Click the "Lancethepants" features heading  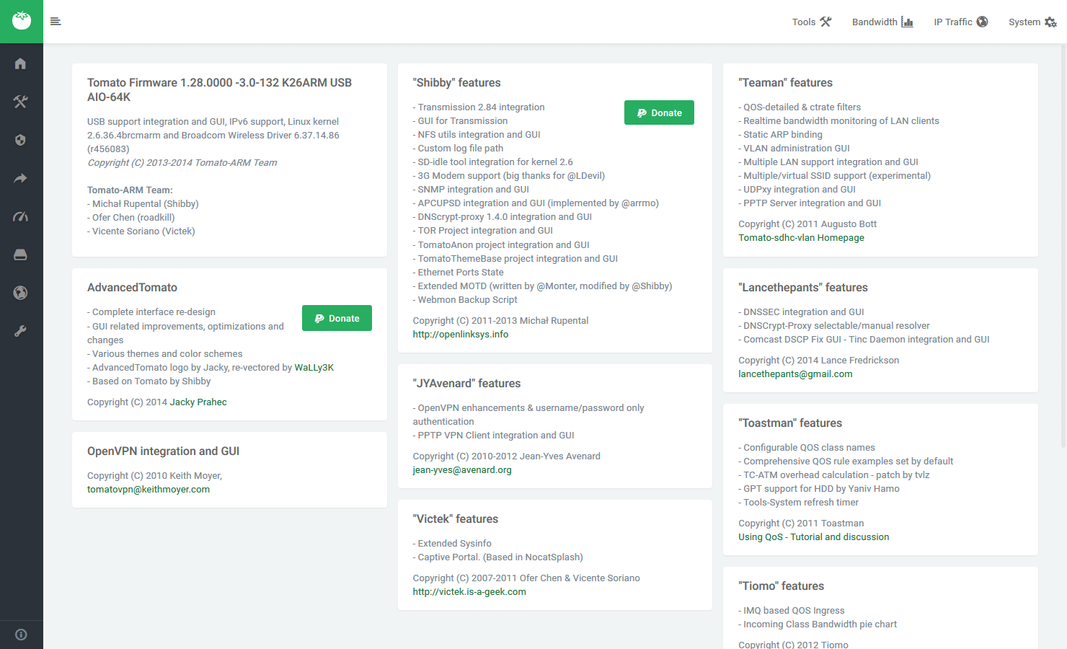[803, 288]
